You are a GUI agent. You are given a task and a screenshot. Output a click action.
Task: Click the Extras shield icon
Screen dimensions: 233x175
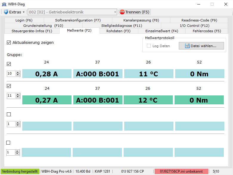pos(6,12)
